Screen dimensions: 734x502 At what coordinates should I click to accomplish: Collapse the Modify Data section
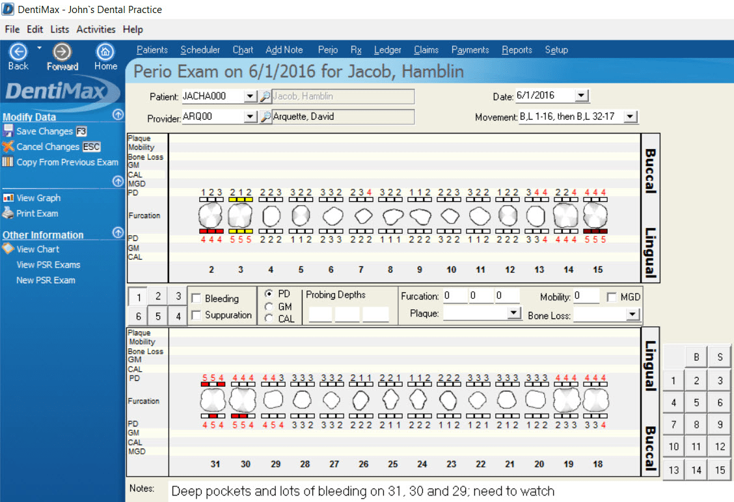tap(118, 114)
